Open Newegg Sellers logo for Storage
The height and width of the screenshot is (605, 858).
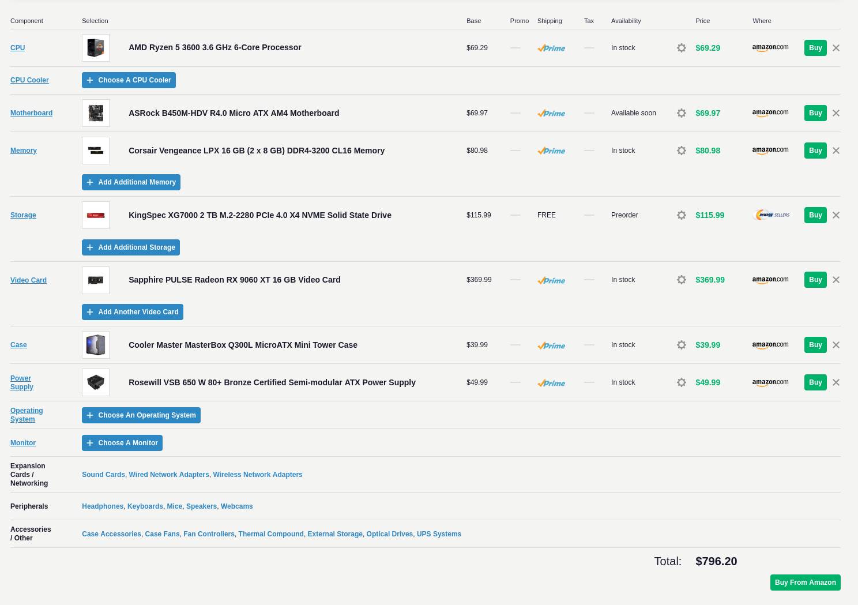[x=772, y=215]
